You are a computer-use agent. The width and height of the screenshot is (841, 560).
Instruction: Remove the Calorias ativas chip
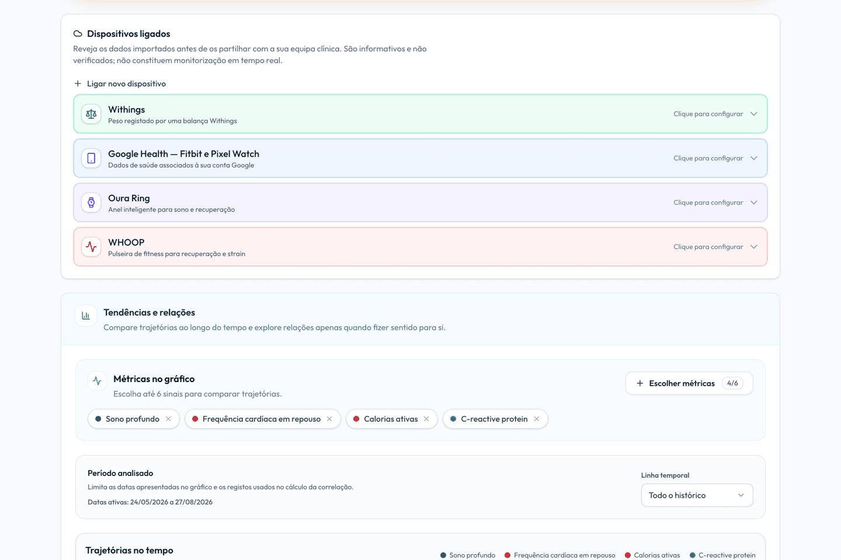point(426,419)
